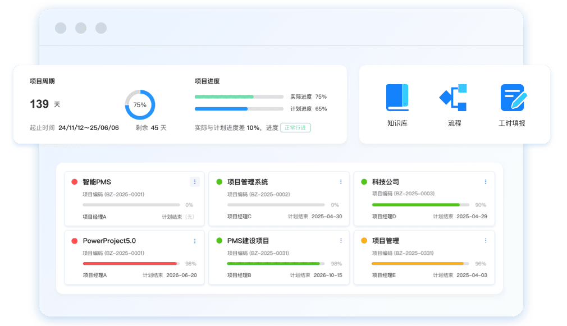The image size is (567, 326).
Task: Click the 24/11/12~25/06/06 date range
Action: click(x=89, y=127)
